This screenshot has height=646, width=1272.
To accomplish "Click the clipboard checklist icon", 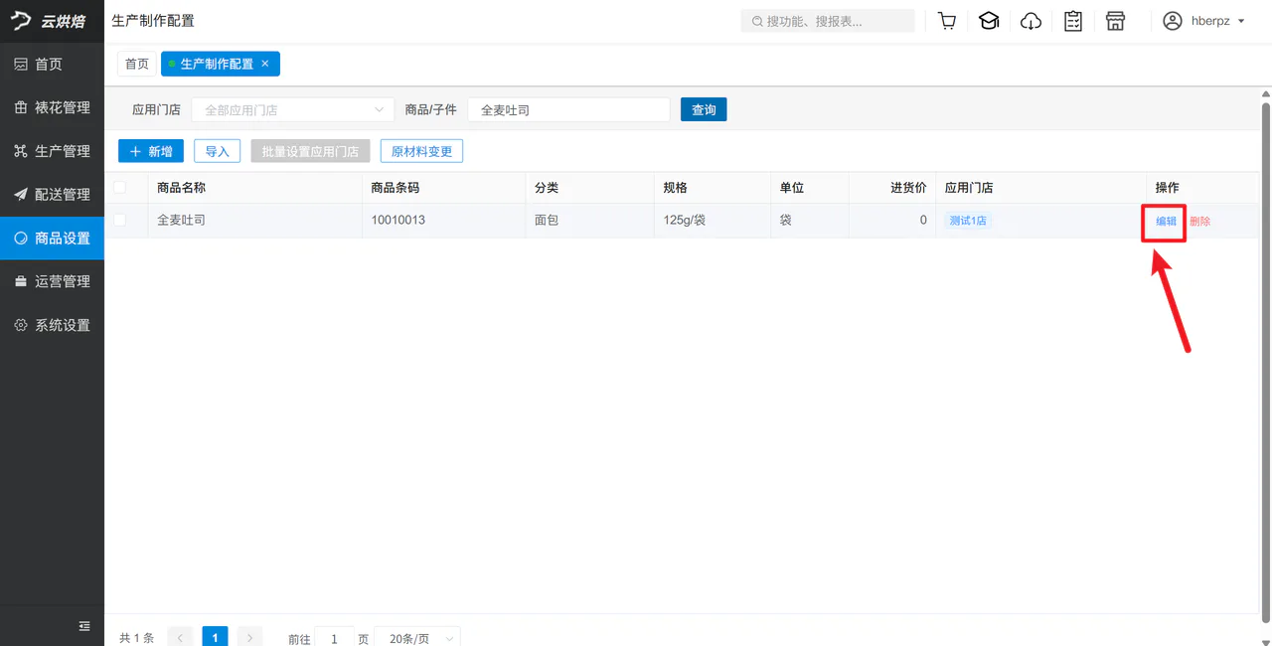I will 1073,21.
